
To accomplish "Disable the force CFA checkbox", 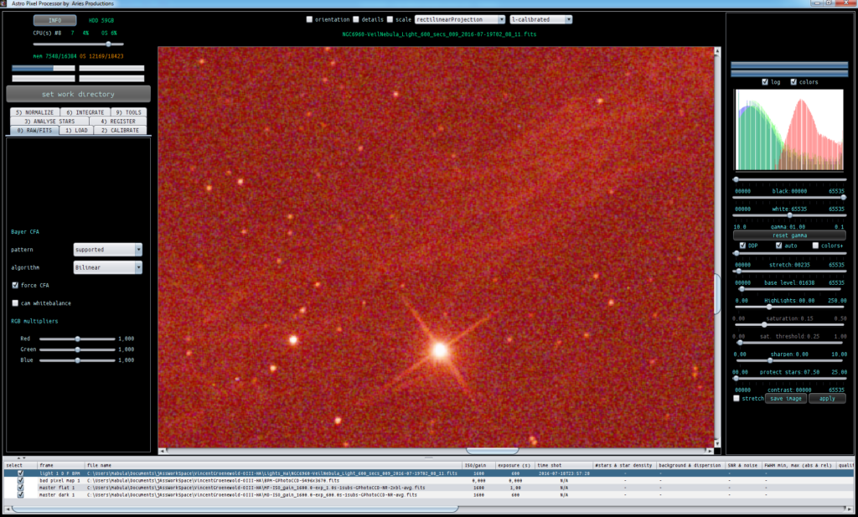I will (15, 285).
